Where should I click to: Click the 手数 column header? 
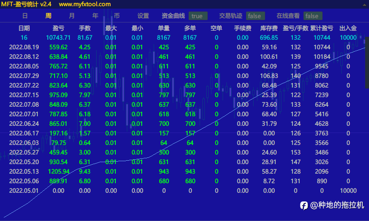[85, 28]
